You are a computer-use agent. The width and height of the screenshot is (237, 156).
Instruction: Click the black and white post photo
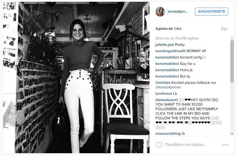[x=76, y=78]
